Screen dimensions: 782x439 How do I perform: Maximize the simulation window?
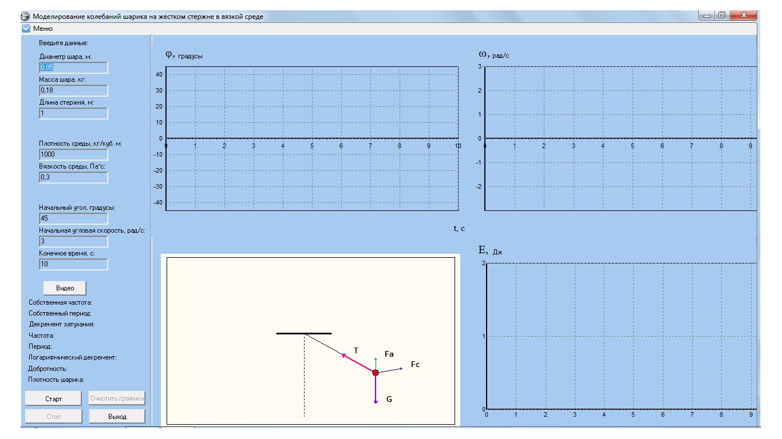[722, 15]
